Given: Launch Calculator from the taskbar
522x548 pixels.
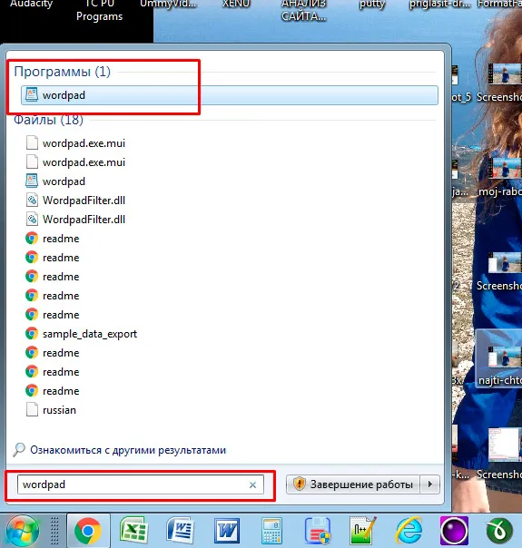Looking at the screenshot, I should point(271,532).
